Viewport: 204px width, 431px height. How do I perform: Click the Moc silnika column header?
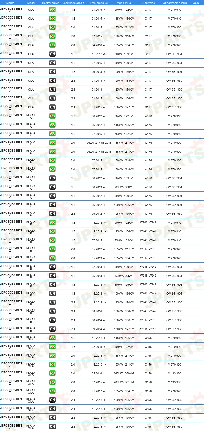tap(124, 3)
